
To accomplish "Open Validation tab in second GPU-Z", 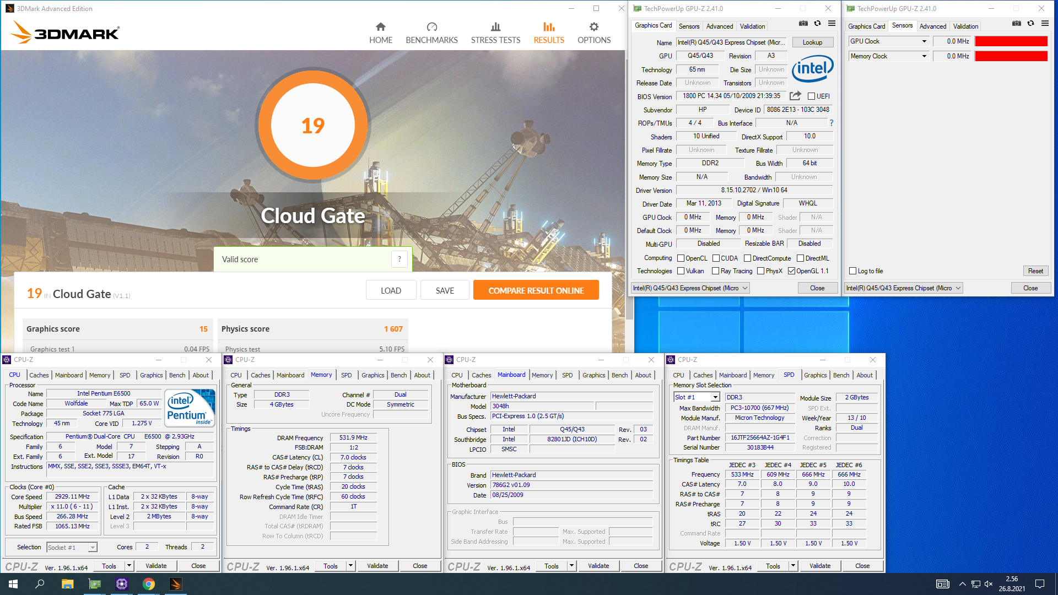I will [x=965, y=26].
